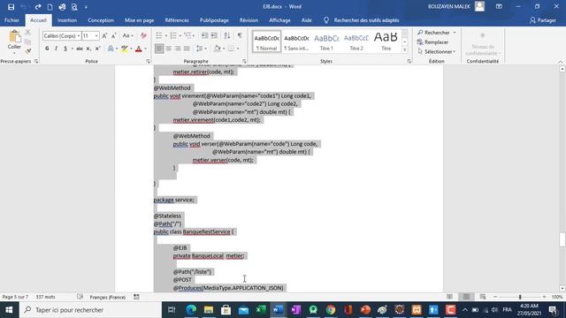Switch to the Mise en page tab
Viewport: 566px width, 318px height.
[x=140, y=20]
